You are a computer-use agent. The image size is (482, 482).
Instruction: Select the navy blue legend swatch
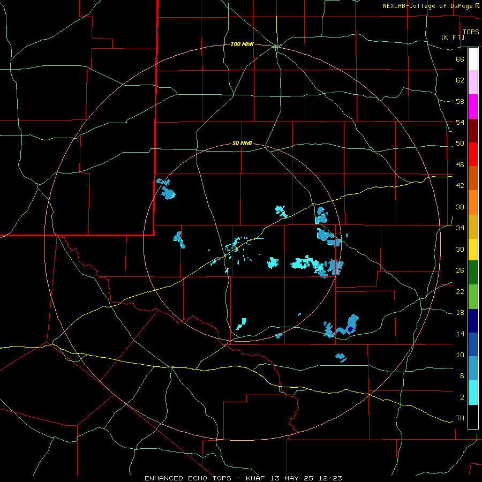click(473, 321)
